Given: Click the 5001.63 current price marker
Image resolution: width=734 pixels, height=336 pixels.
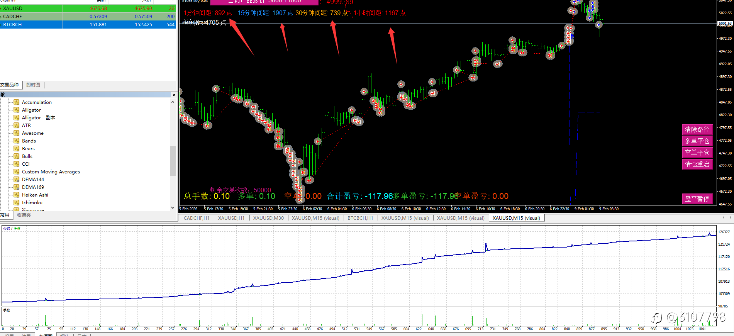Looking at the screenshot, I should tap(725, 24).
